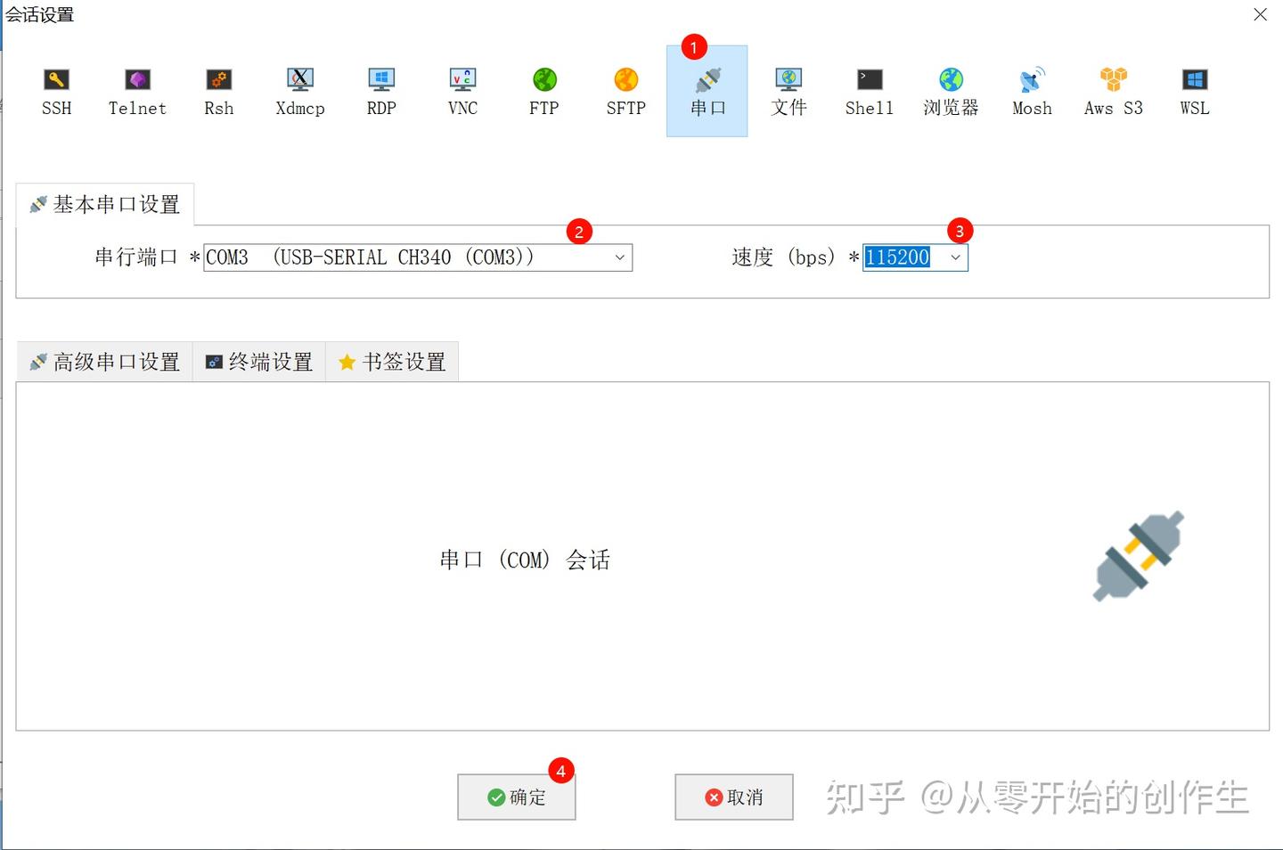
Task: Select the 浏览器 browser session icon
Action: coord(950,89)
